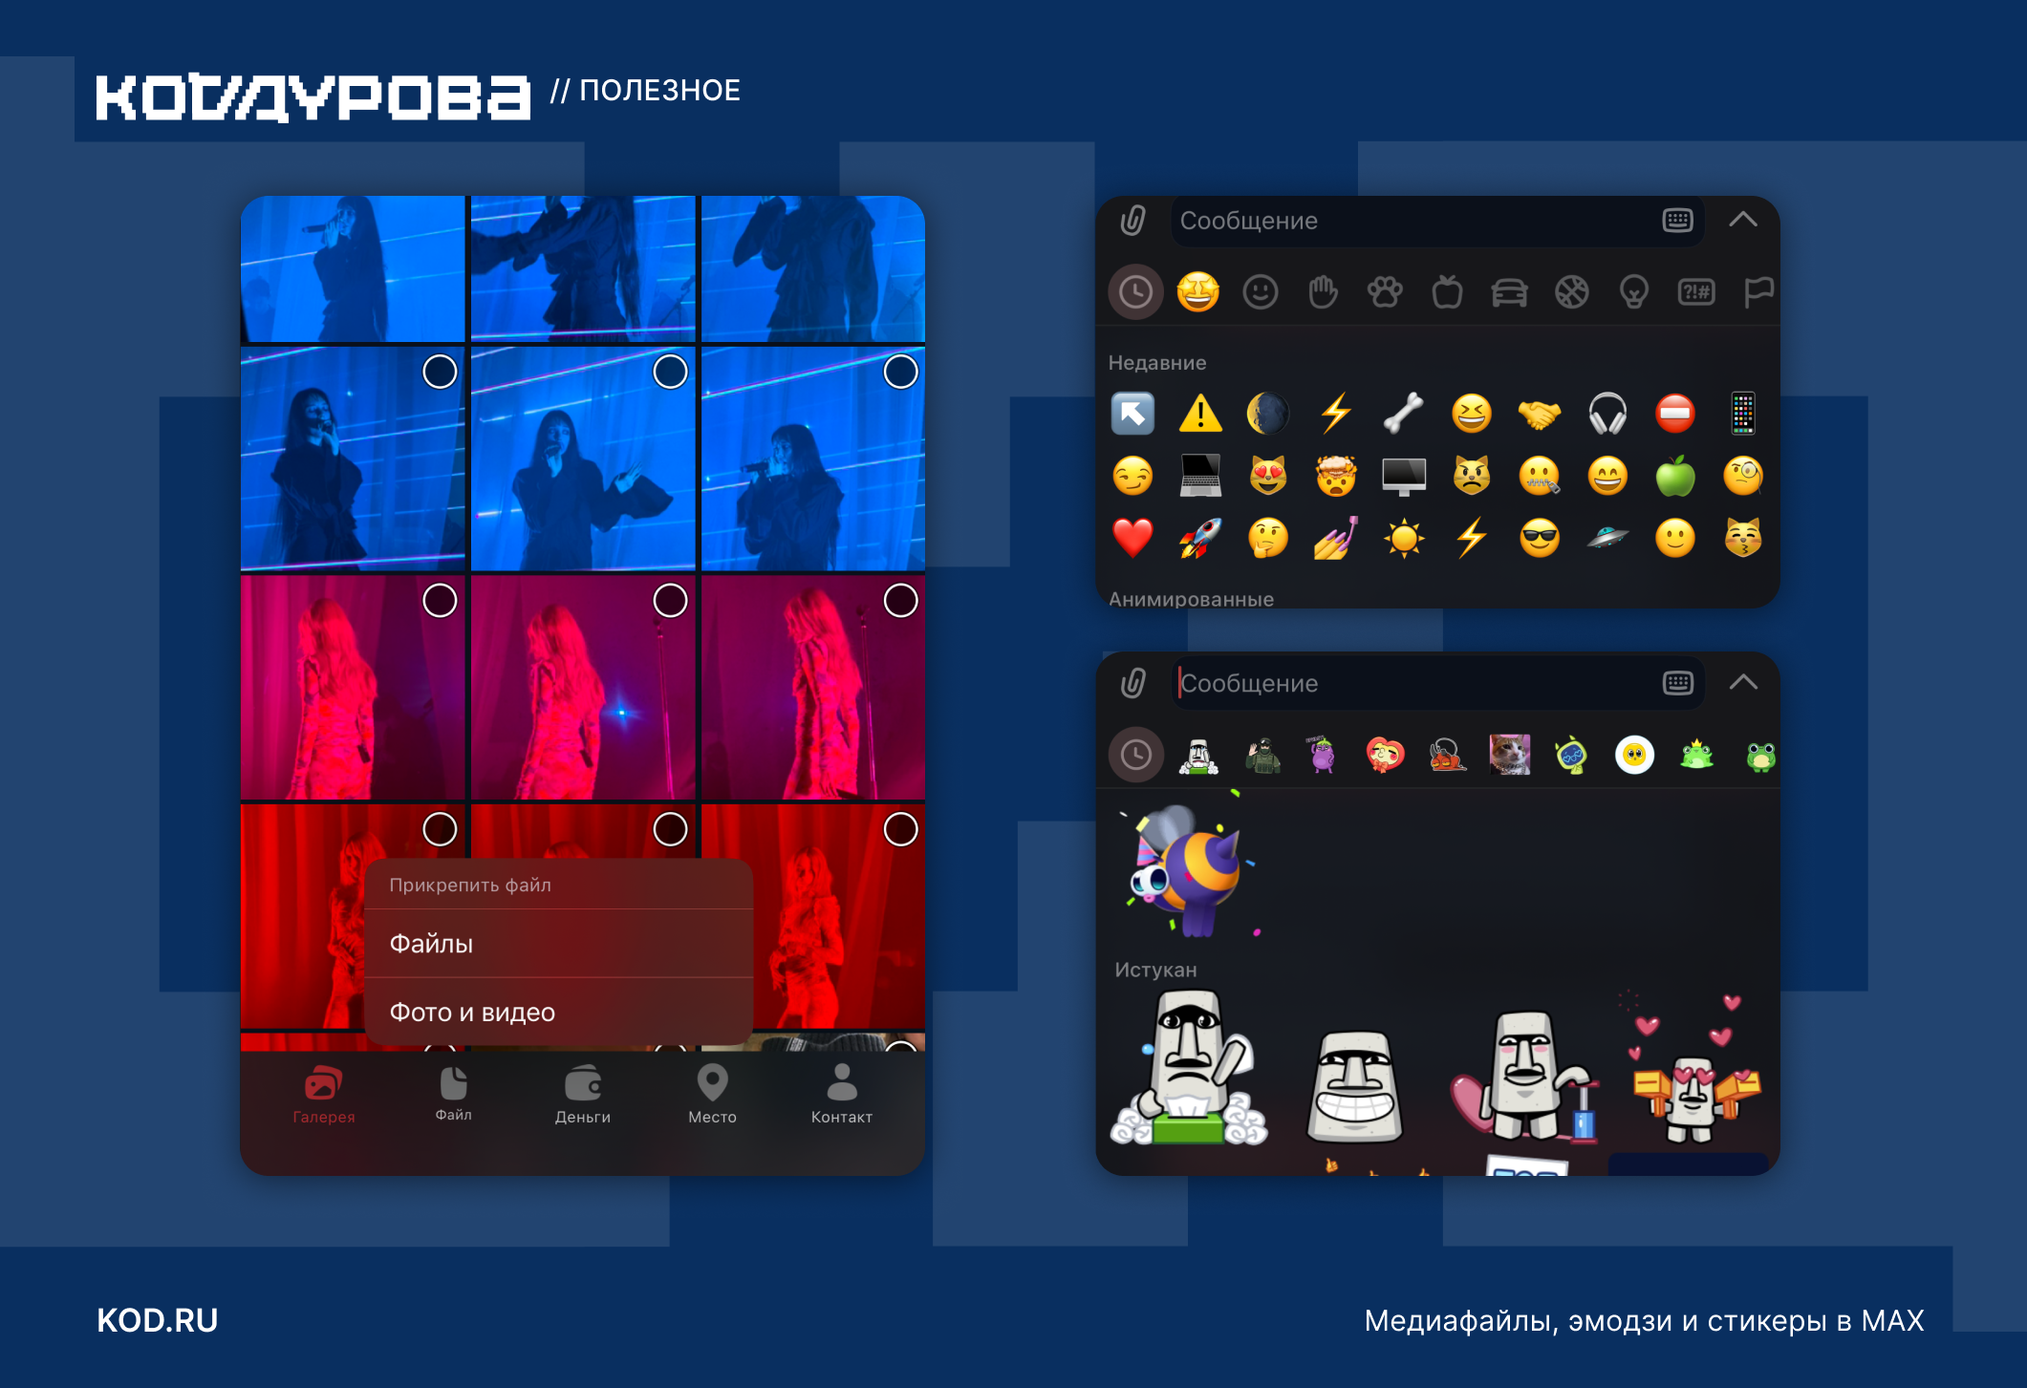The width and height of the screenshot is (2027, 1388).
Task: Open the smileys emoji category
Action: click(1261, 291)
